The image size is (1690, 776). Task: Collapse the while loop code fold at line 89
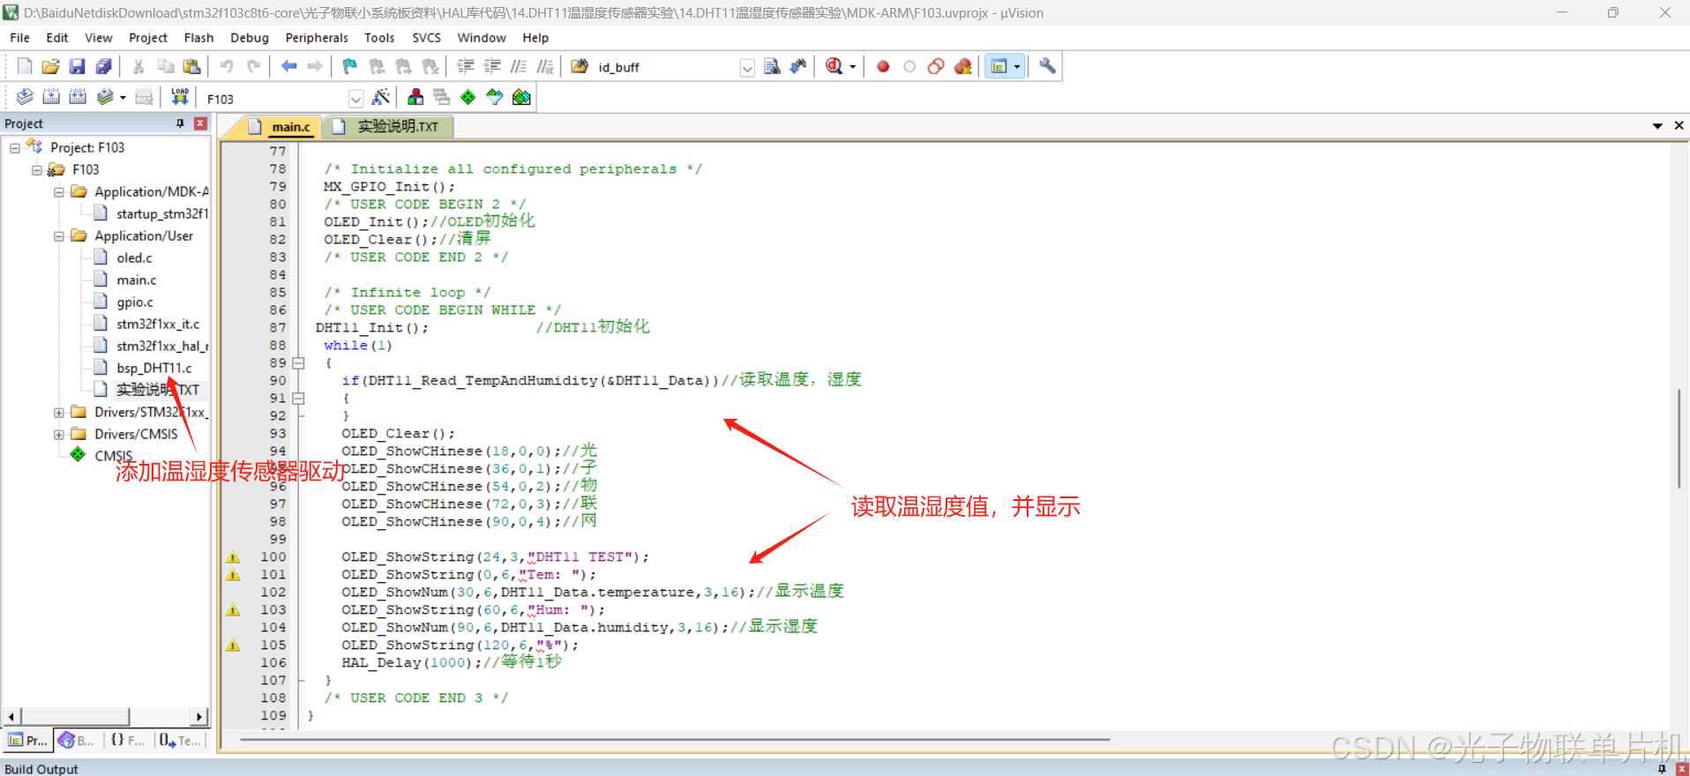298,363
